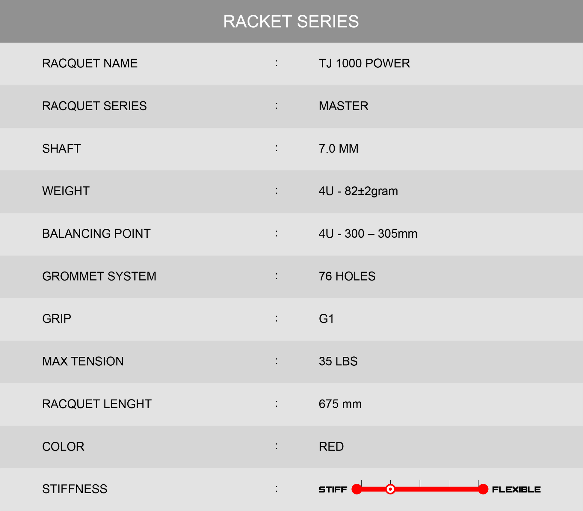Viewport: 583px width, 511px height.
Task: Click the red dot at STIFF end
Action: 357,489
